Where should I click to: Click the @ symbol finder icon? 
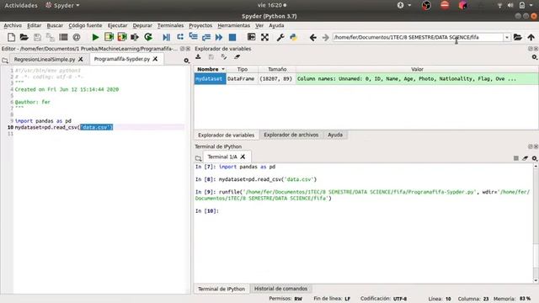77,37
